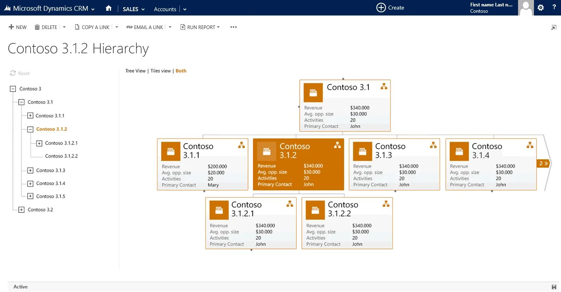Collapse the Contoso 3.1.2 tree node

point(30,129)
